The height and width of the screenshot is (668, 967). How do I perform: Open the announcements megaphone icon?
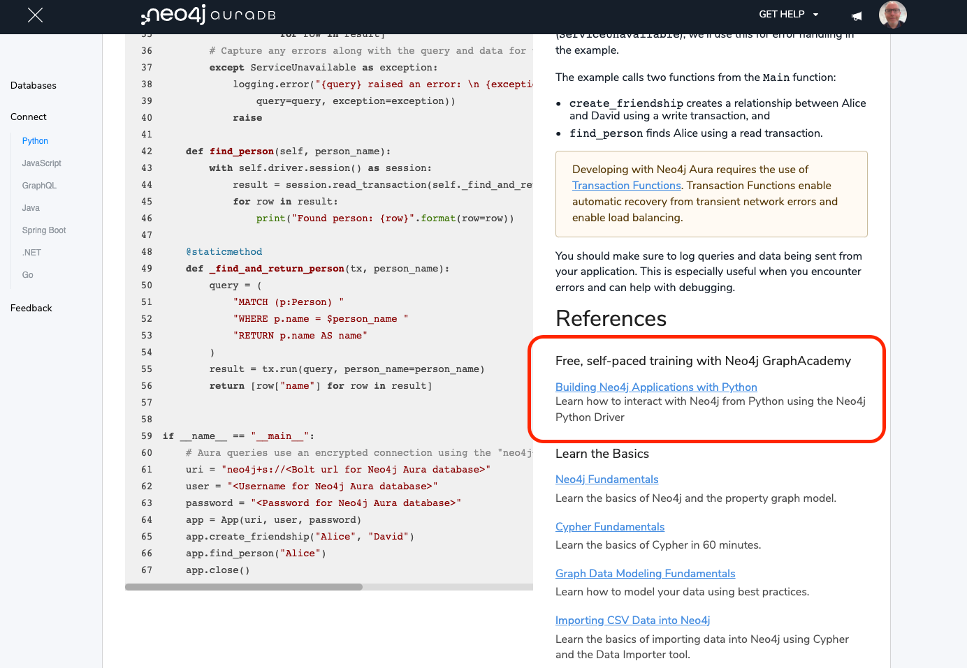click(x=857, y=16)
